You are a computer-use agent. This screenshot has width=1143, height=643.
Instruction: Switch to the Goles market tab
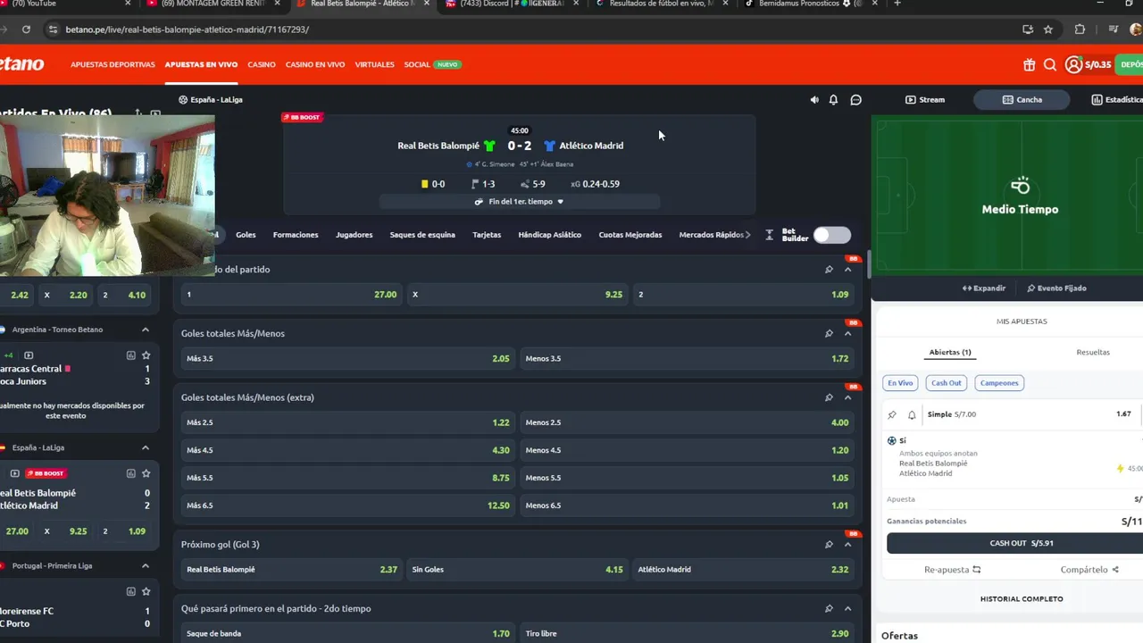click(246, 235)
